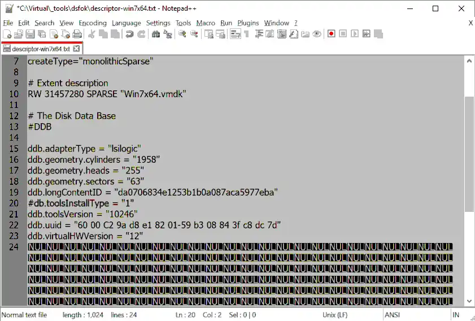Viewport: 475px width, 321px height.
Task: Toggle synchronize horizontal scrolling icon
Action: (220, 34)
